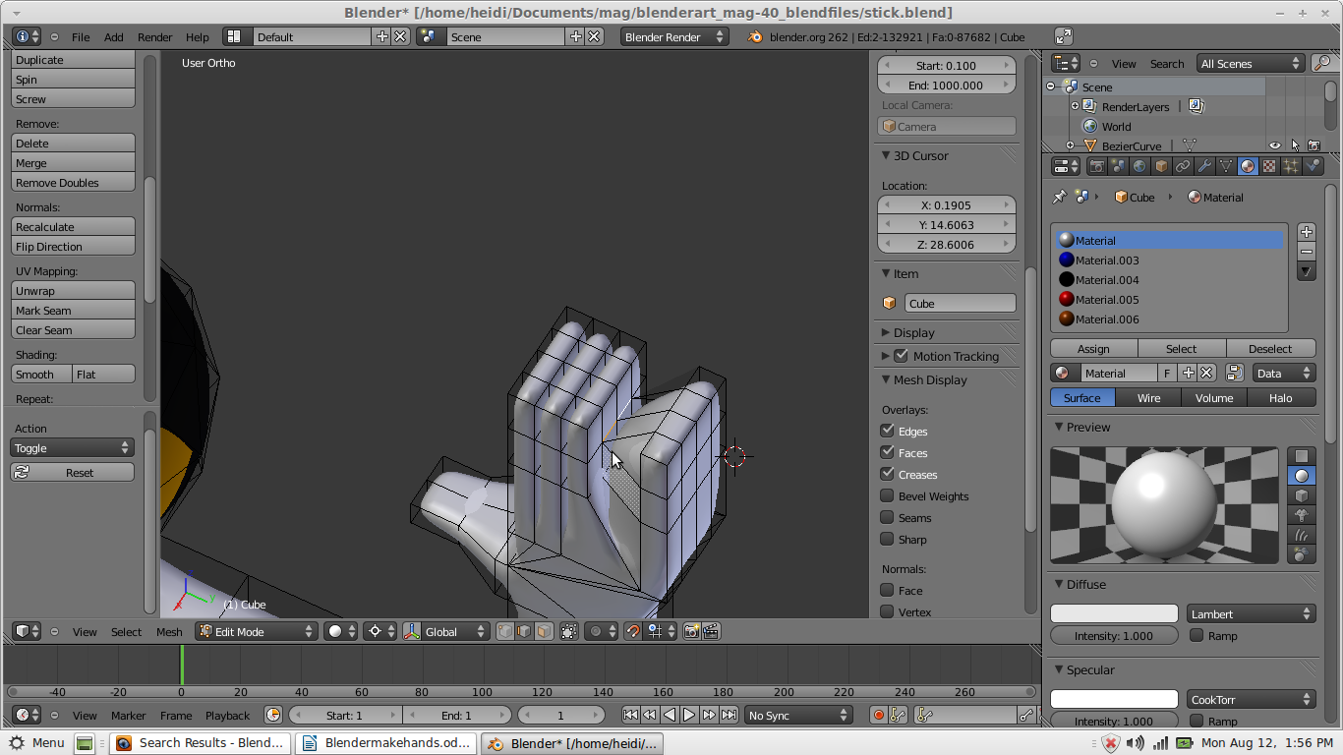Select the Monkey preview shape

(x=1302, y=515)
